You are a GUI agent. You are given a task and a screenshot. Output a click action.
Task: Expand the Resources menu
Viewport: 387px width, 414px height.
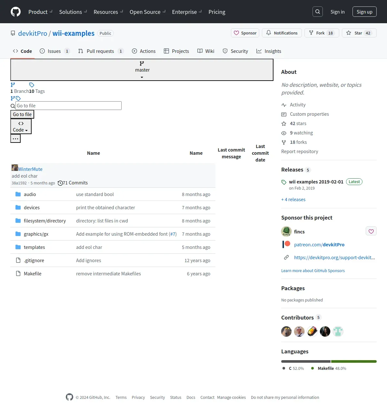pyautogui.click(x=108, y=12)
